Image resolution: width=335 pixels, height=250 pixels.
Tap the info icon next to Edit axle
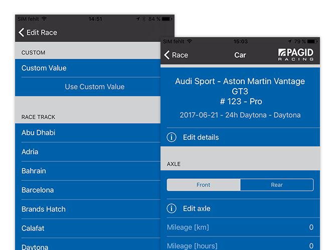point(172,208)
